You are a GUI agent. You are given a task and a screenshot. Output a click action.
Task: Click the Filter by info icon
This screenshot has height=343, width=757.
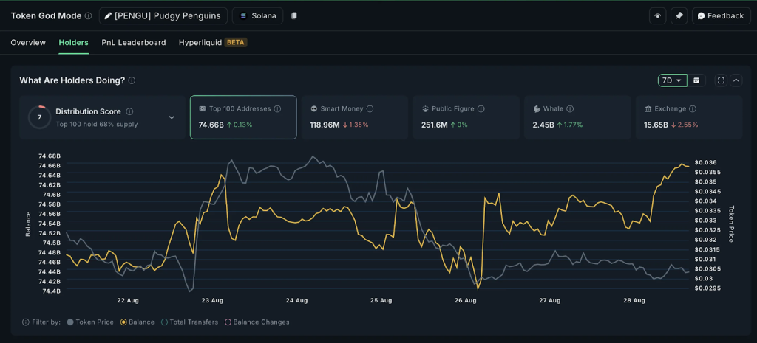(26, 322)
